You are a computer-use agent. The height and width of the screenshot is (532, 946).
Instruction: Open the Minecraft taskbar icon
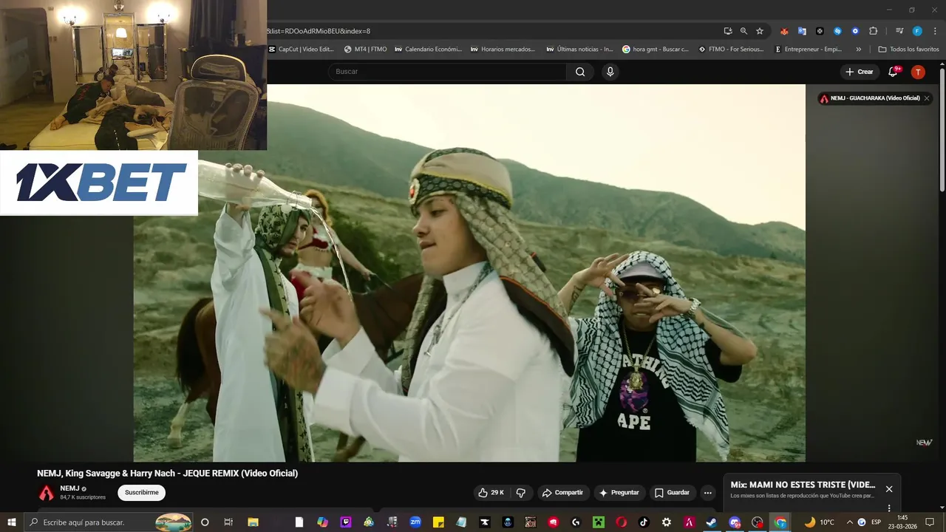(598, 522)
